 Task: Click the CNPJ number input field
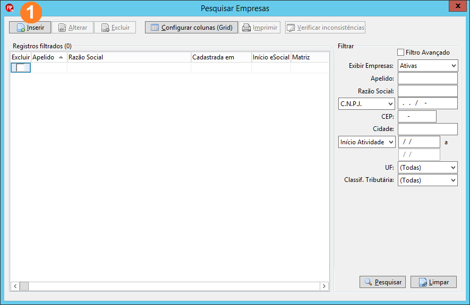pyautogui.click(x=428, y=103)
